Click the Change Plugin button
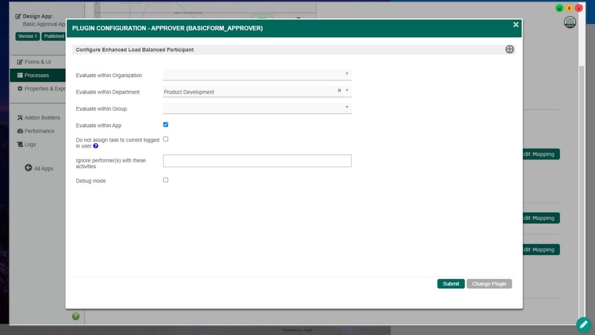 point(489,284)
